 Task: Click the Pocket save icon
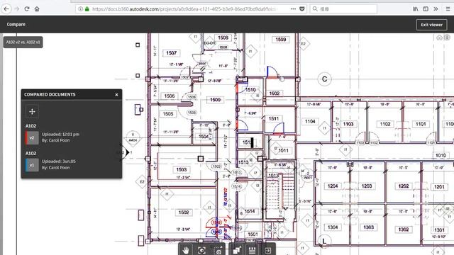[x=302, y=9]
